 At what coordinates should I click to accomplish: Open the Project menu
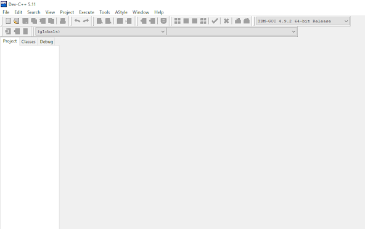click(67, 12)
